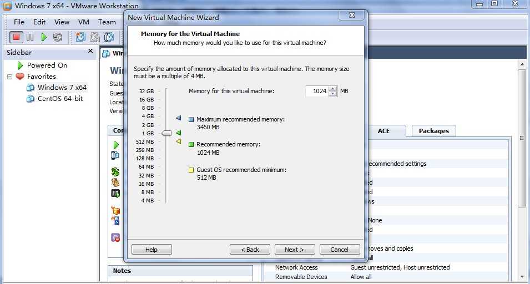Click the Take Snapshot toolbar icon
This screenshot has height=284, width=530.
tap(80, 37)
